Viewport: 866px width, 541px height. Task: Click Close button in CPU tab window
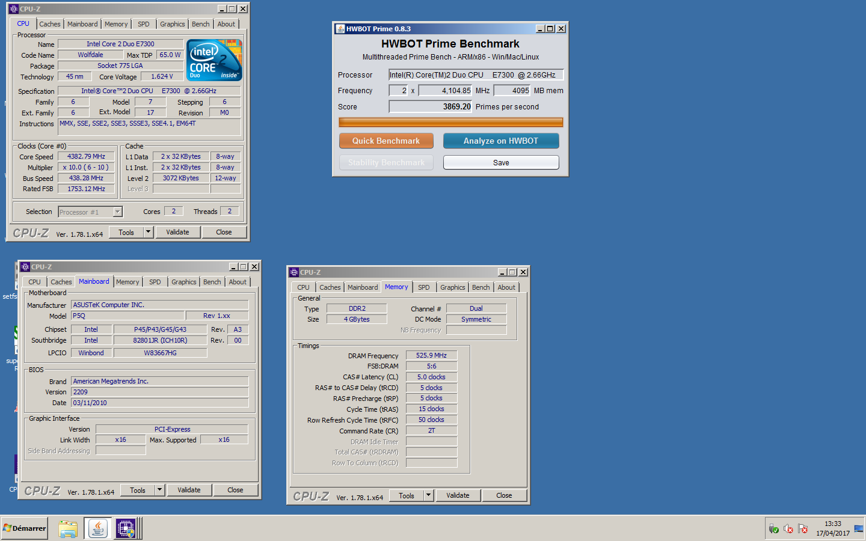click(224, 232)
